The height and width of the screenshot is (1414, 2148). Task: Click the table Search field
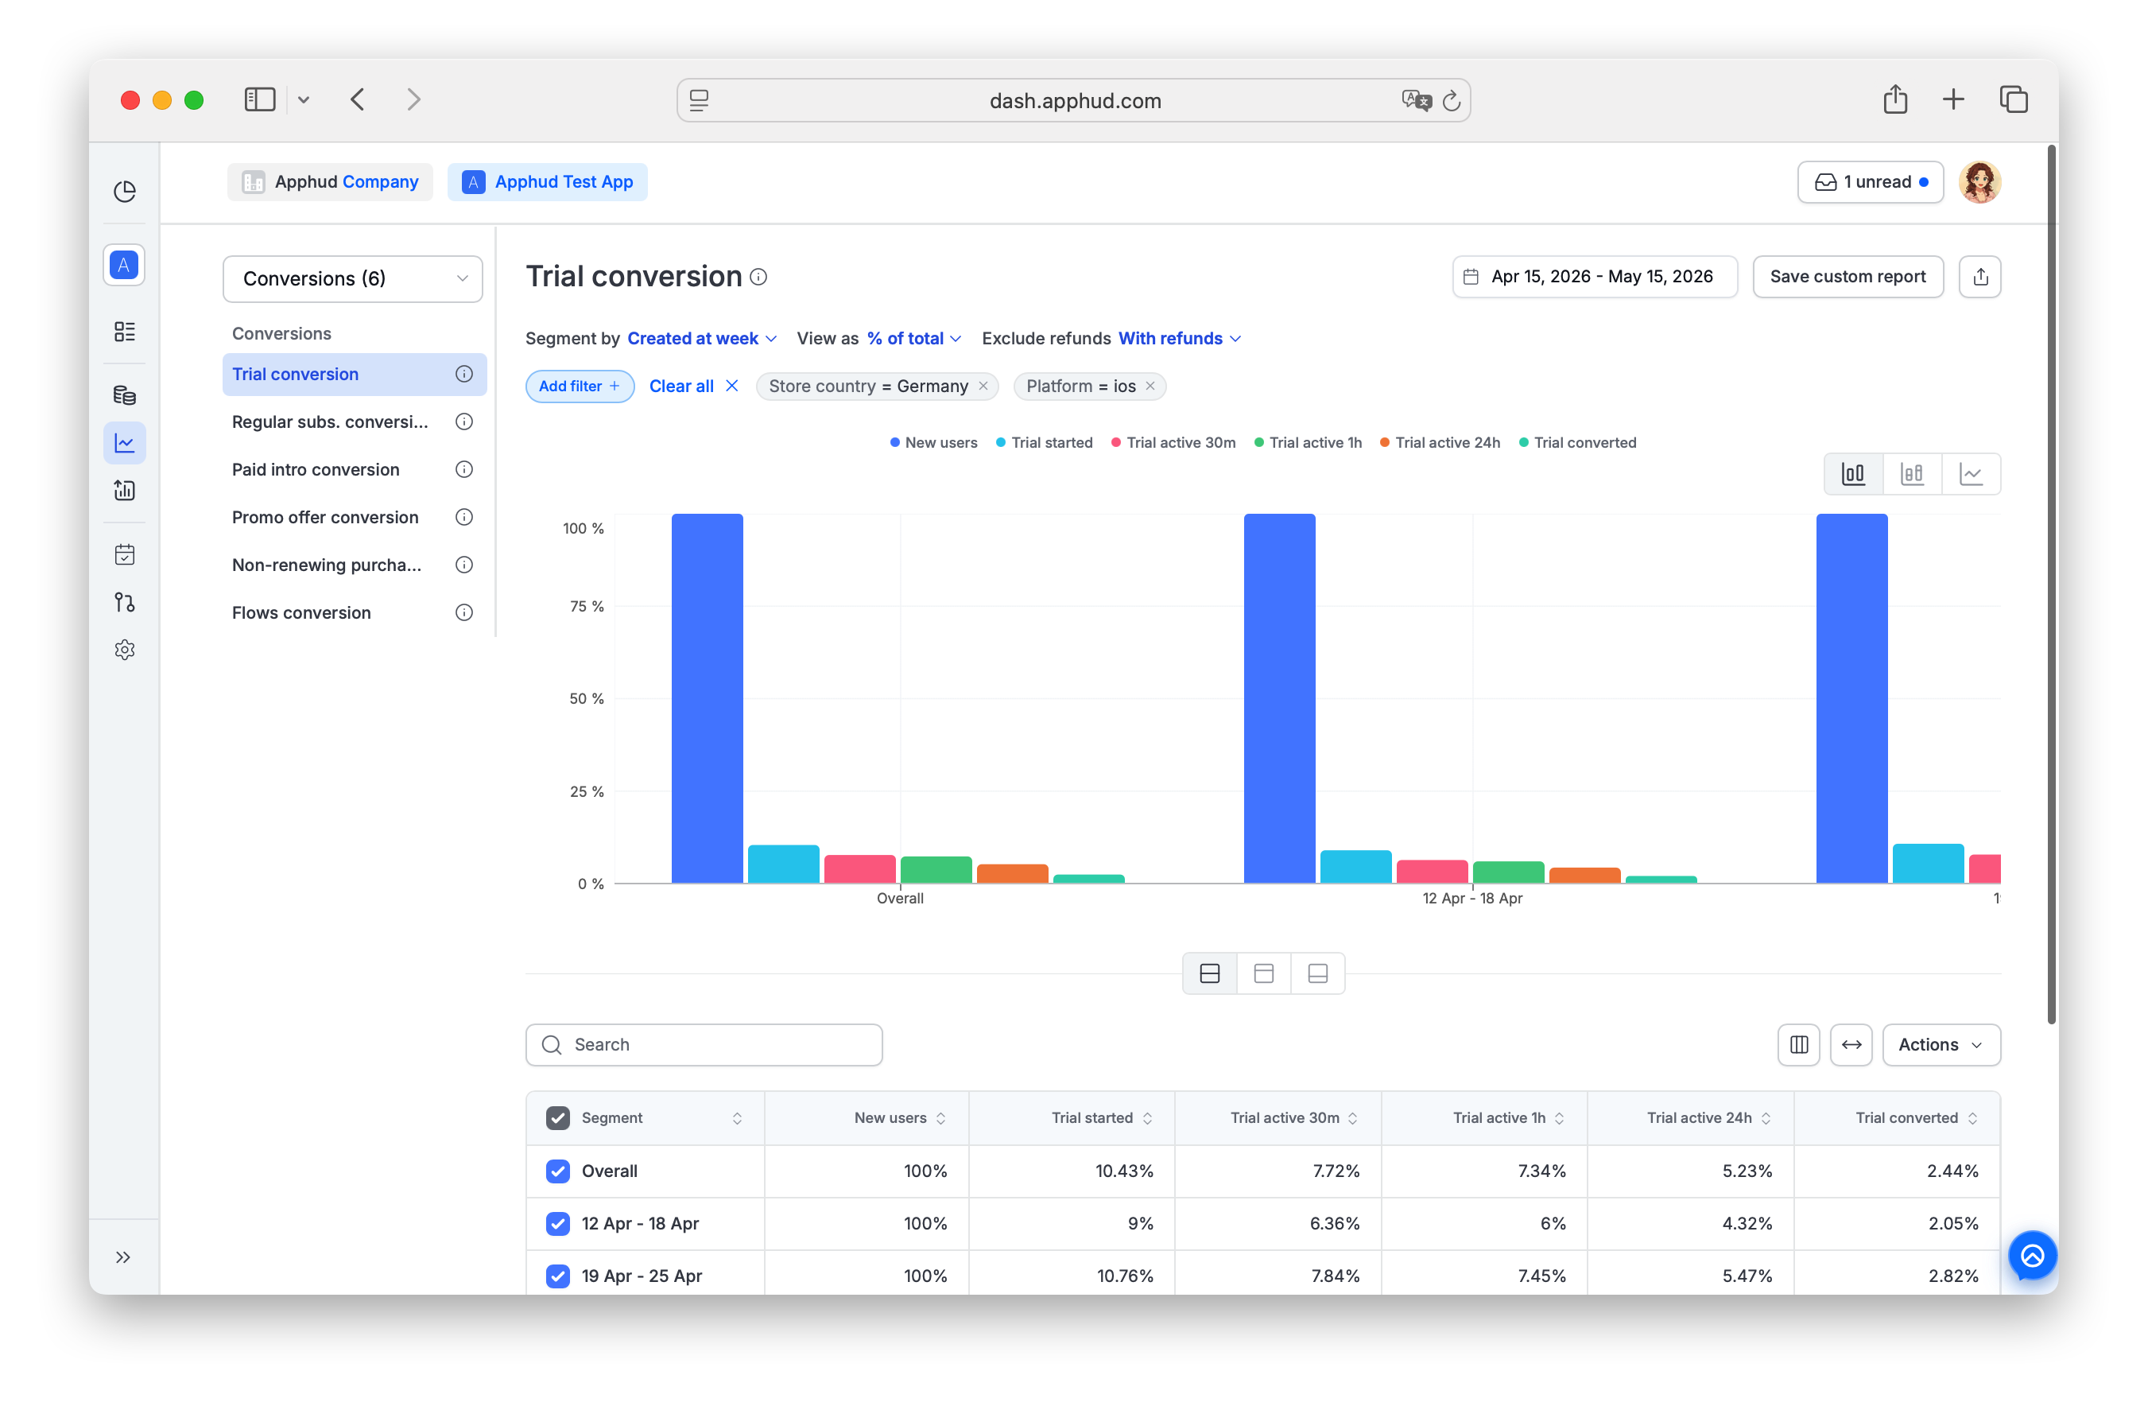pyautogui.click(x=704, y=1045)
